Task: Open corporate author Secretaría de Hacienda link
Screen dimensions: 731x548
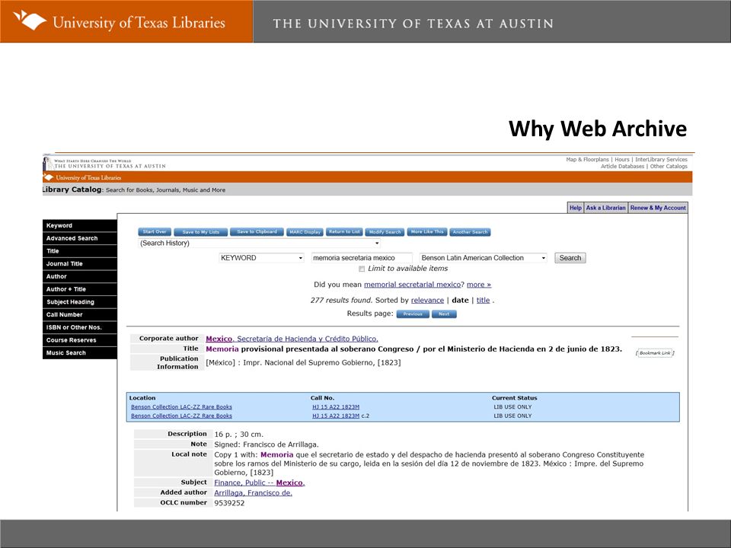Action: [x=292, y=339]
